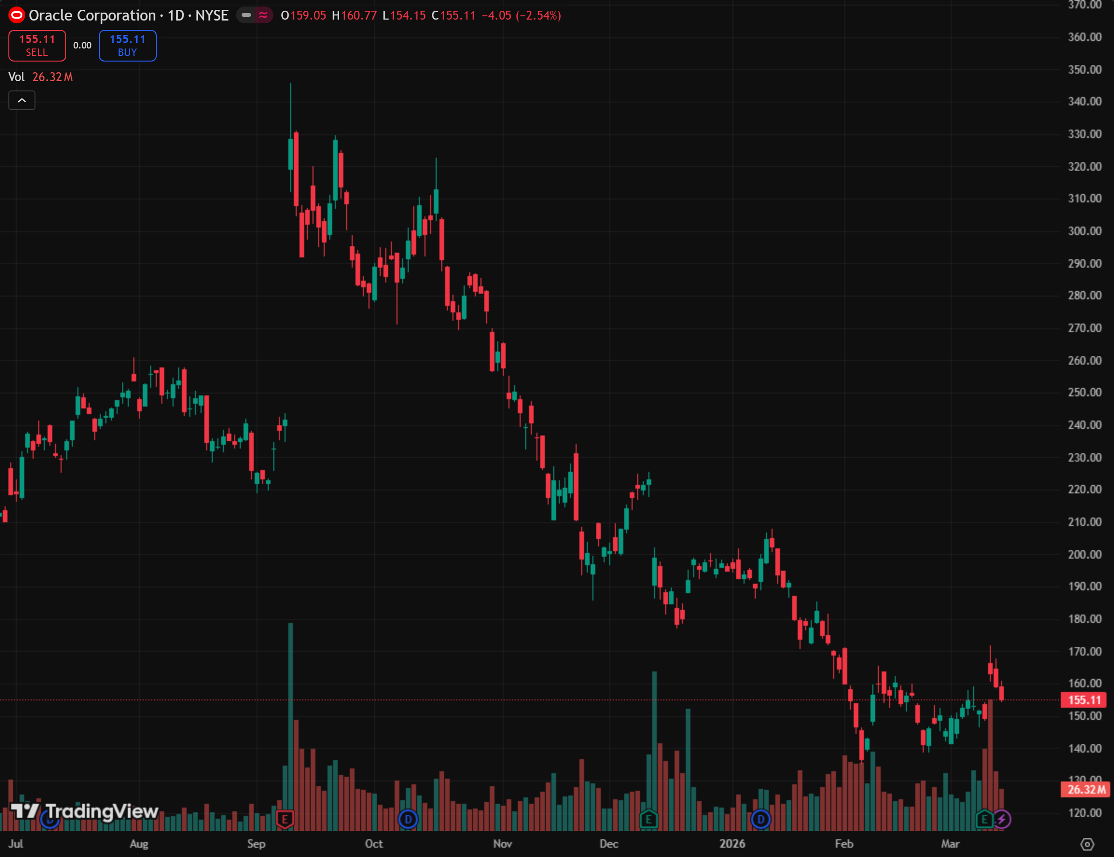Open the dividend marker in October
1114x857 pixels.
coord(408,819)
